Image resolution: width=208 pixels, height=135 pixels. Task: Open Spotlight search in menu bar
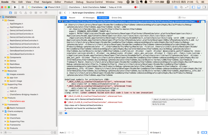(x=197, y=2)
